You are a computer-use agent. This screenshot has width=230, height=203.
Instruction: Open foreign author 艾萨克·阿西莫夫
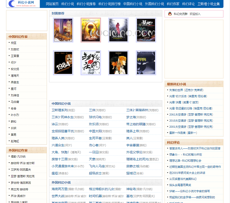(x=21, y=170)
